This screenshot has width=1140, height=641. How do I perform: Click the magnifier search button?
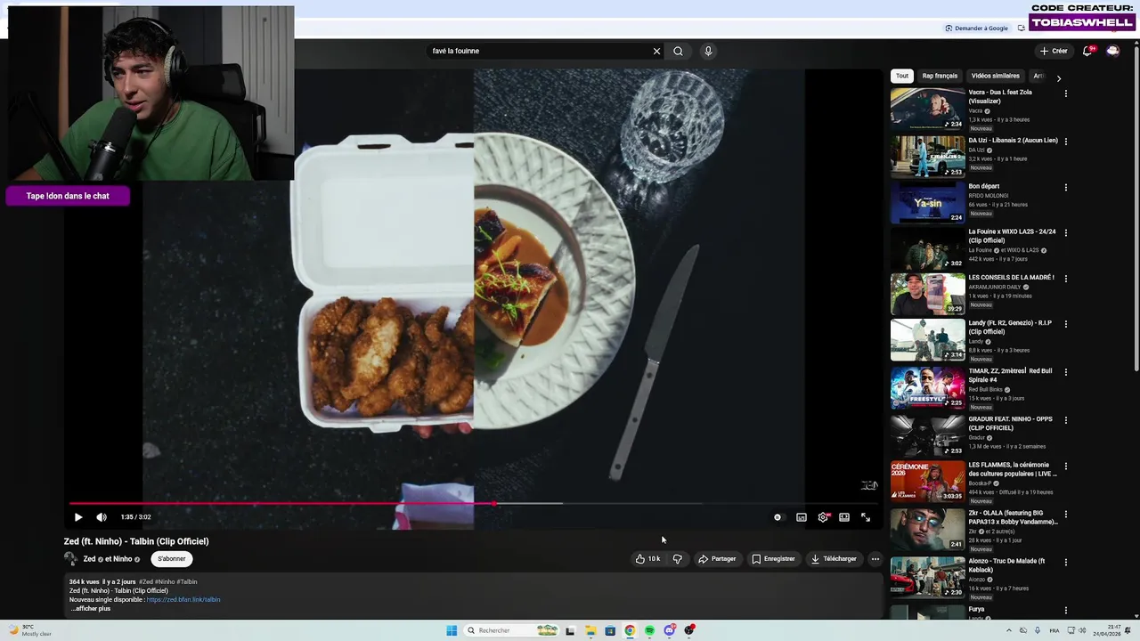pyautogui.click(x=679, y=51)
